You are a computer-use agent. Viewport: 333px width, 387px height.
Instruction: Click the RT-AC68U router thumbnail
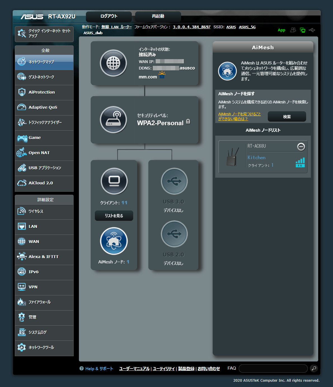233,157
